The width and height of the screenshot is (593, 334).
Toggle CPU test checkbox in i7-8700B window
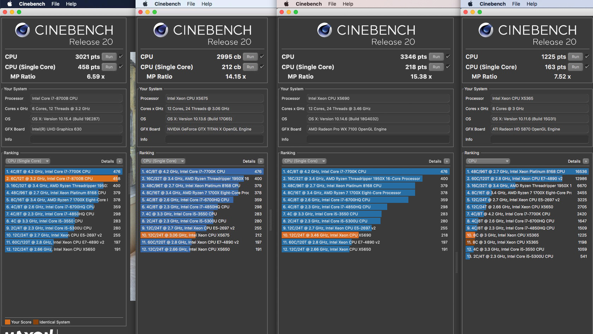tap(121, 57)
